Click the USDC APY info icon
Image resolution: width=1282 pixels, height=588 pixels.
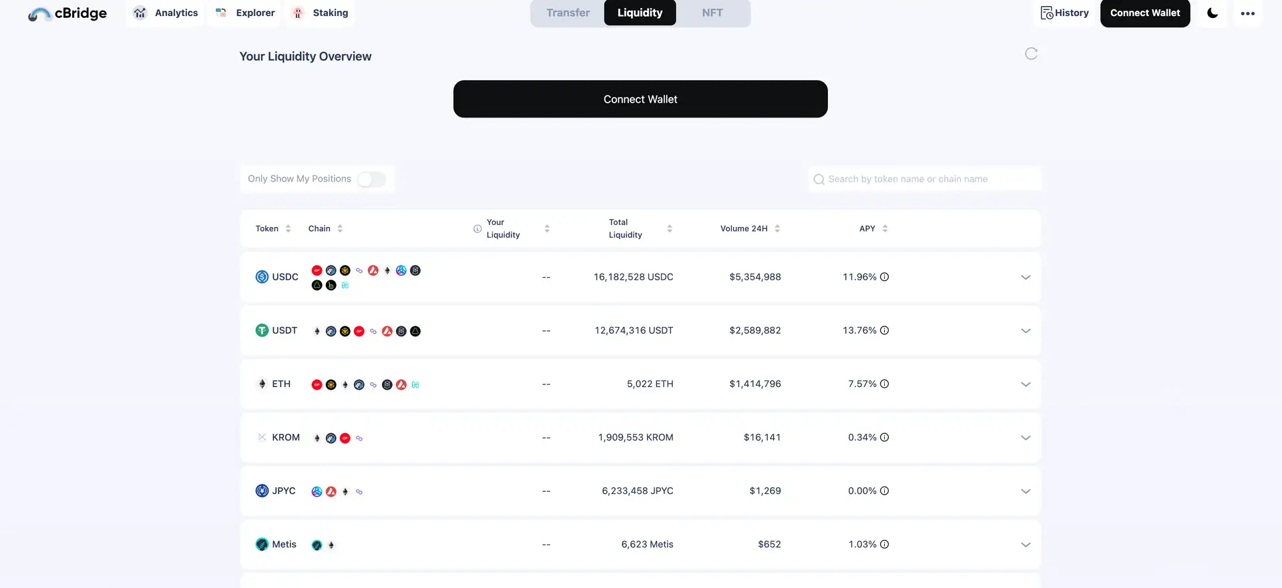coord(884,277)
